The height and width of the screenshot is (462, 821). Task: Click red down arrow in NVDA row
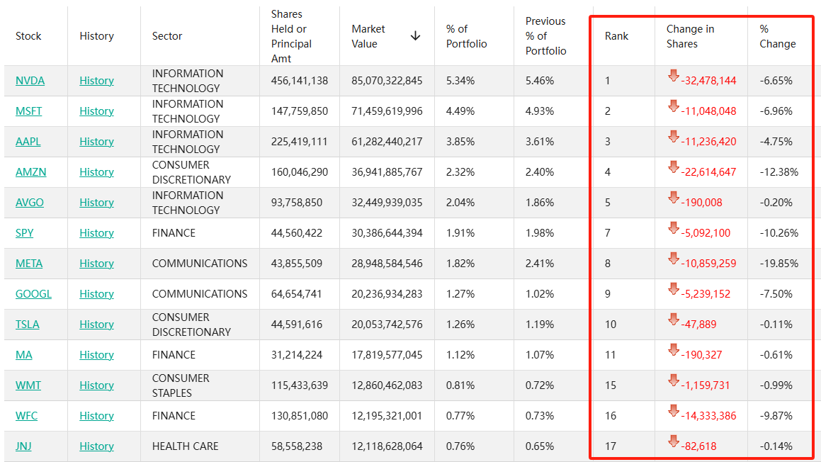pyautogui.click(x=674, y=76)
